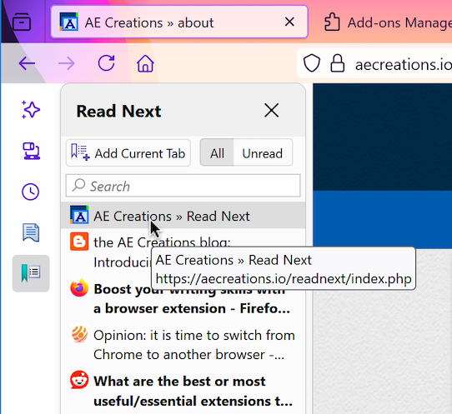
Task: Show All items filter
Action: 217,153
